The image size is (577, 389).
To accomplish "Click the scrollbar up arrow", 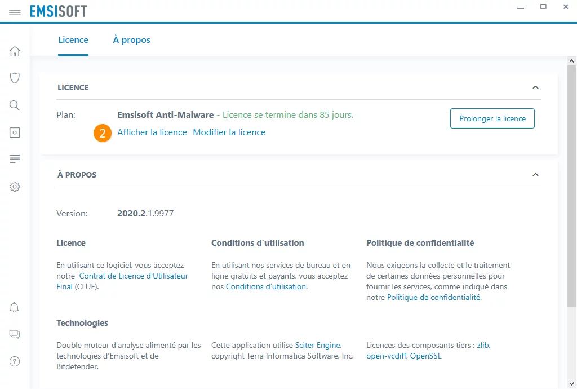I will point(571,61).
